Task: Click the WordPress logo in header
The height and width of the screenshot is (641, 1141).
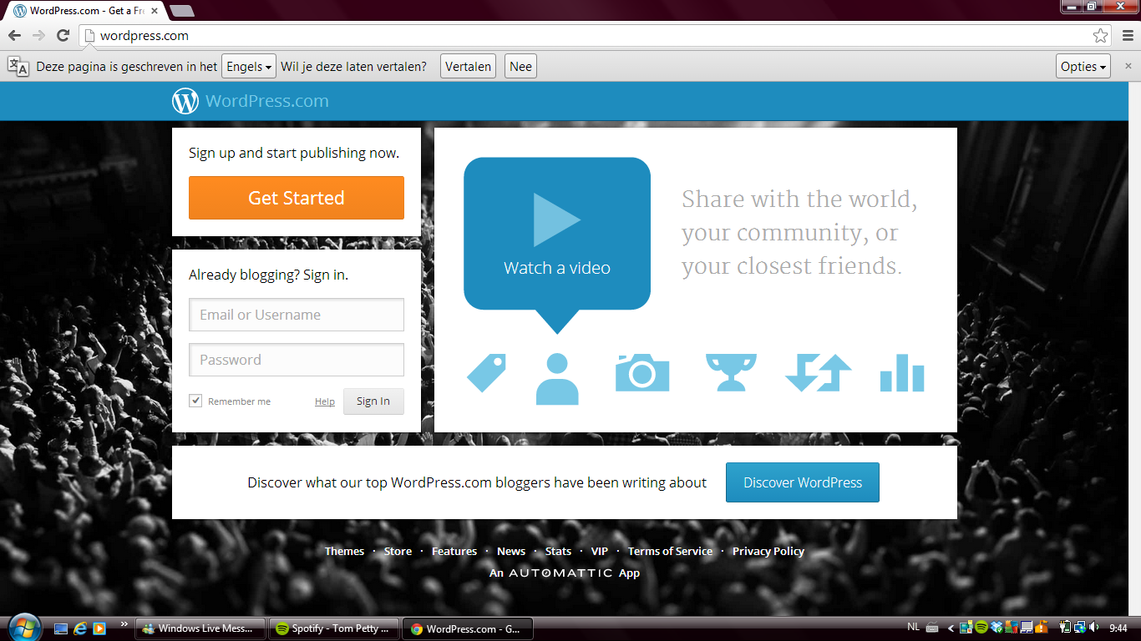Action: pos(185,101)
